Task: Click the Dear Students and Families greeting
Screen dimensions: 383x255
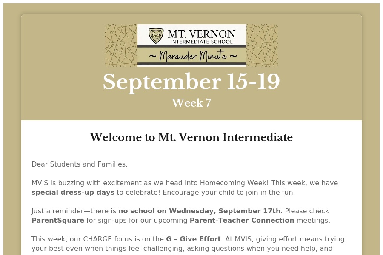Action: point(80,164)
